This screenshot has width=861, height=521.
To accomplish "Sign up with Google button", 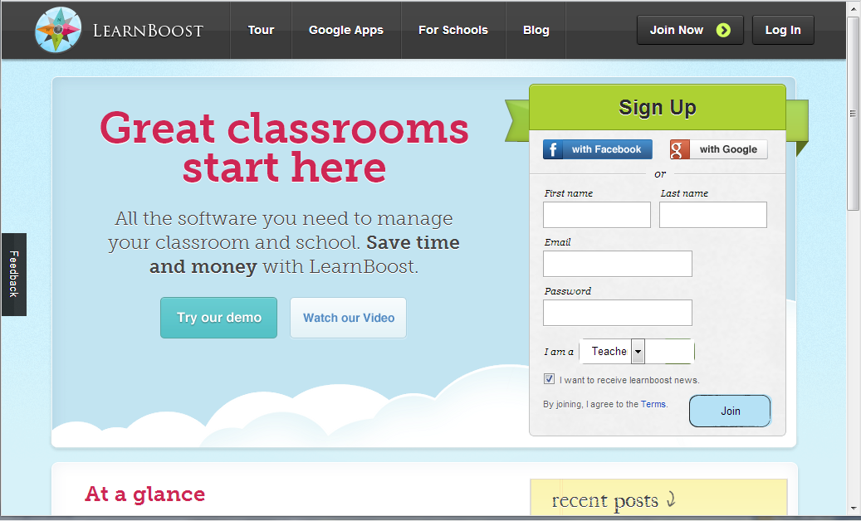I will click(x=718, y=149).
